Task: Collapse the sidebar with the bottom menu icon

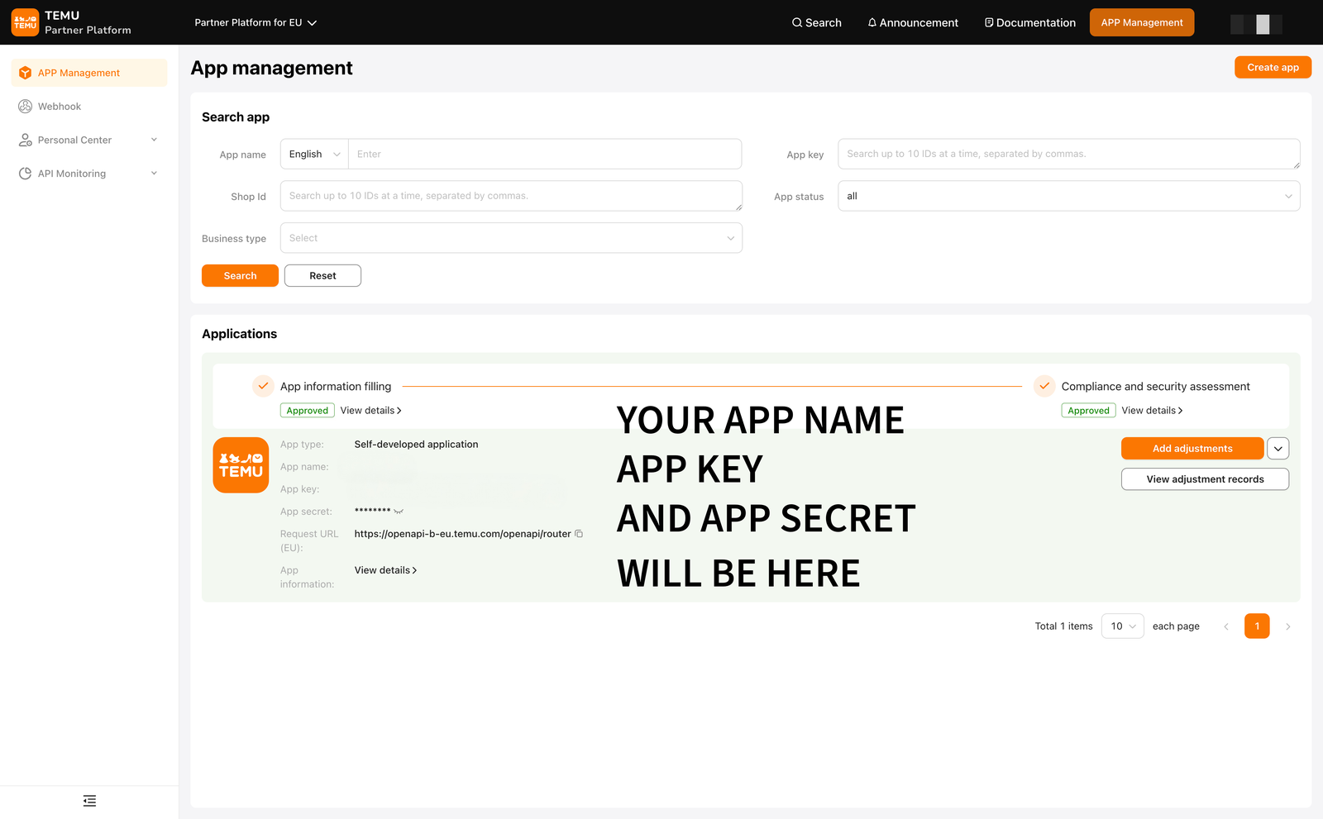Action: [x=89, y=801]
